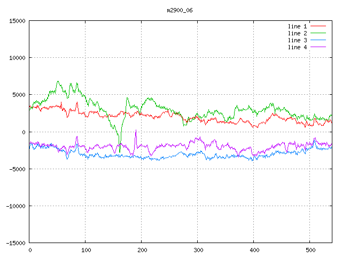Click the purple line sample in legend
342x257 pixels.
(318, 47)
